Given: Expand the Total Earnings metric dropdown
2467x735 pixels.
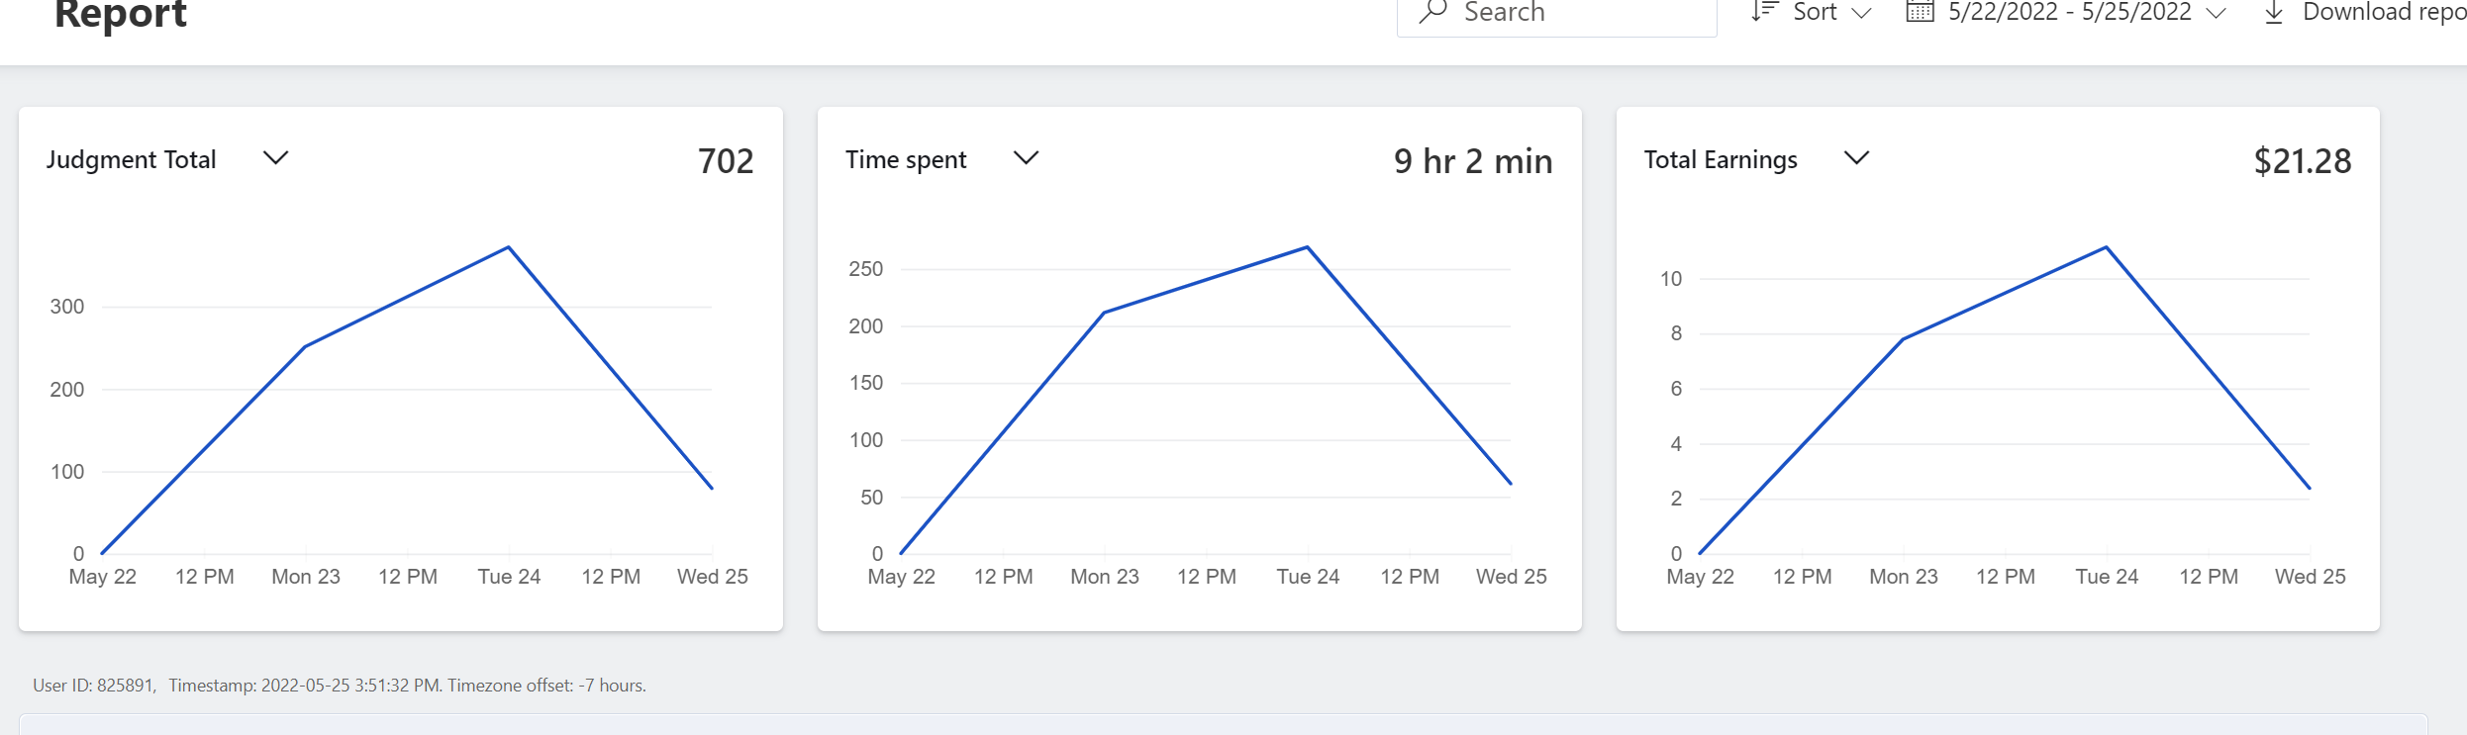Looking at the screenshot, I should pos(1857,158).
